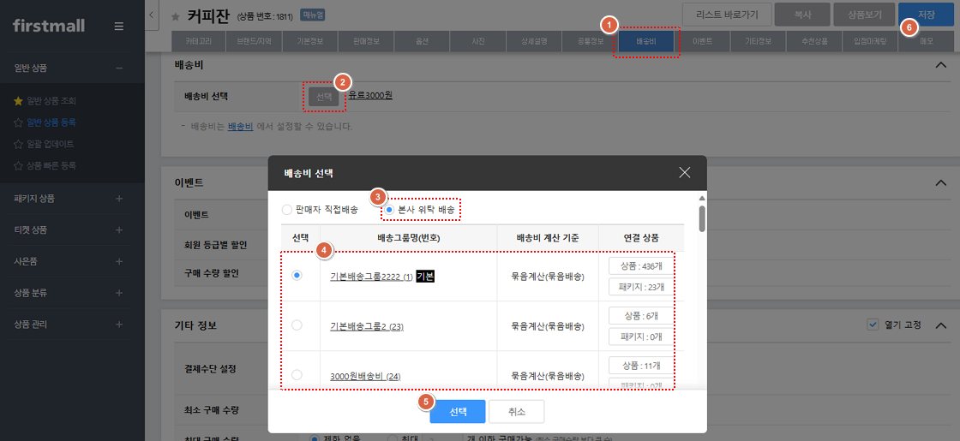
Task: Collapse the 일반 상품 menu section
Action: (x=119, y=68)
